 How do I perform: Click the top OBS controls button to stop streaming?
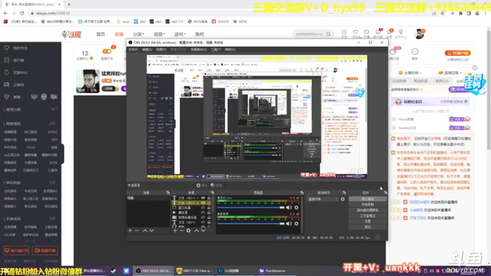coord(368,199)
